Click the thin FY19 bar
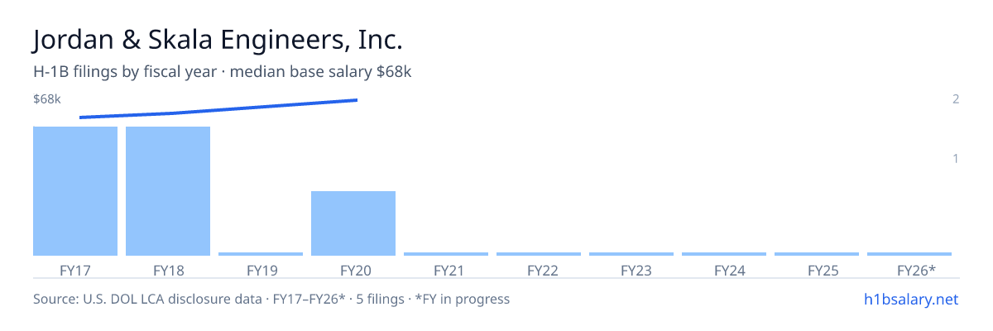Viewport: 993px width, 331px height. coord(261,254)
